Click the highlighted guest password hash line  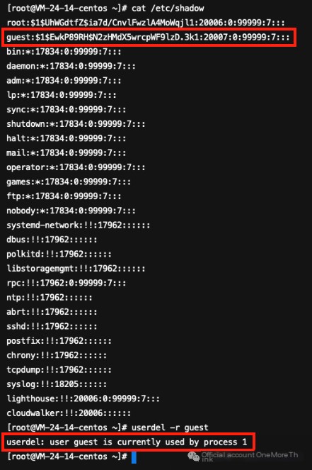(149, 37)
